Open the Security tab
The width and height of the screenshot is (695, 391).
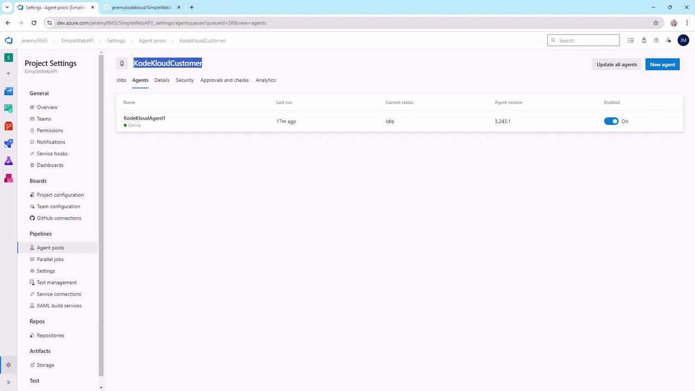(x=185, y=80)
